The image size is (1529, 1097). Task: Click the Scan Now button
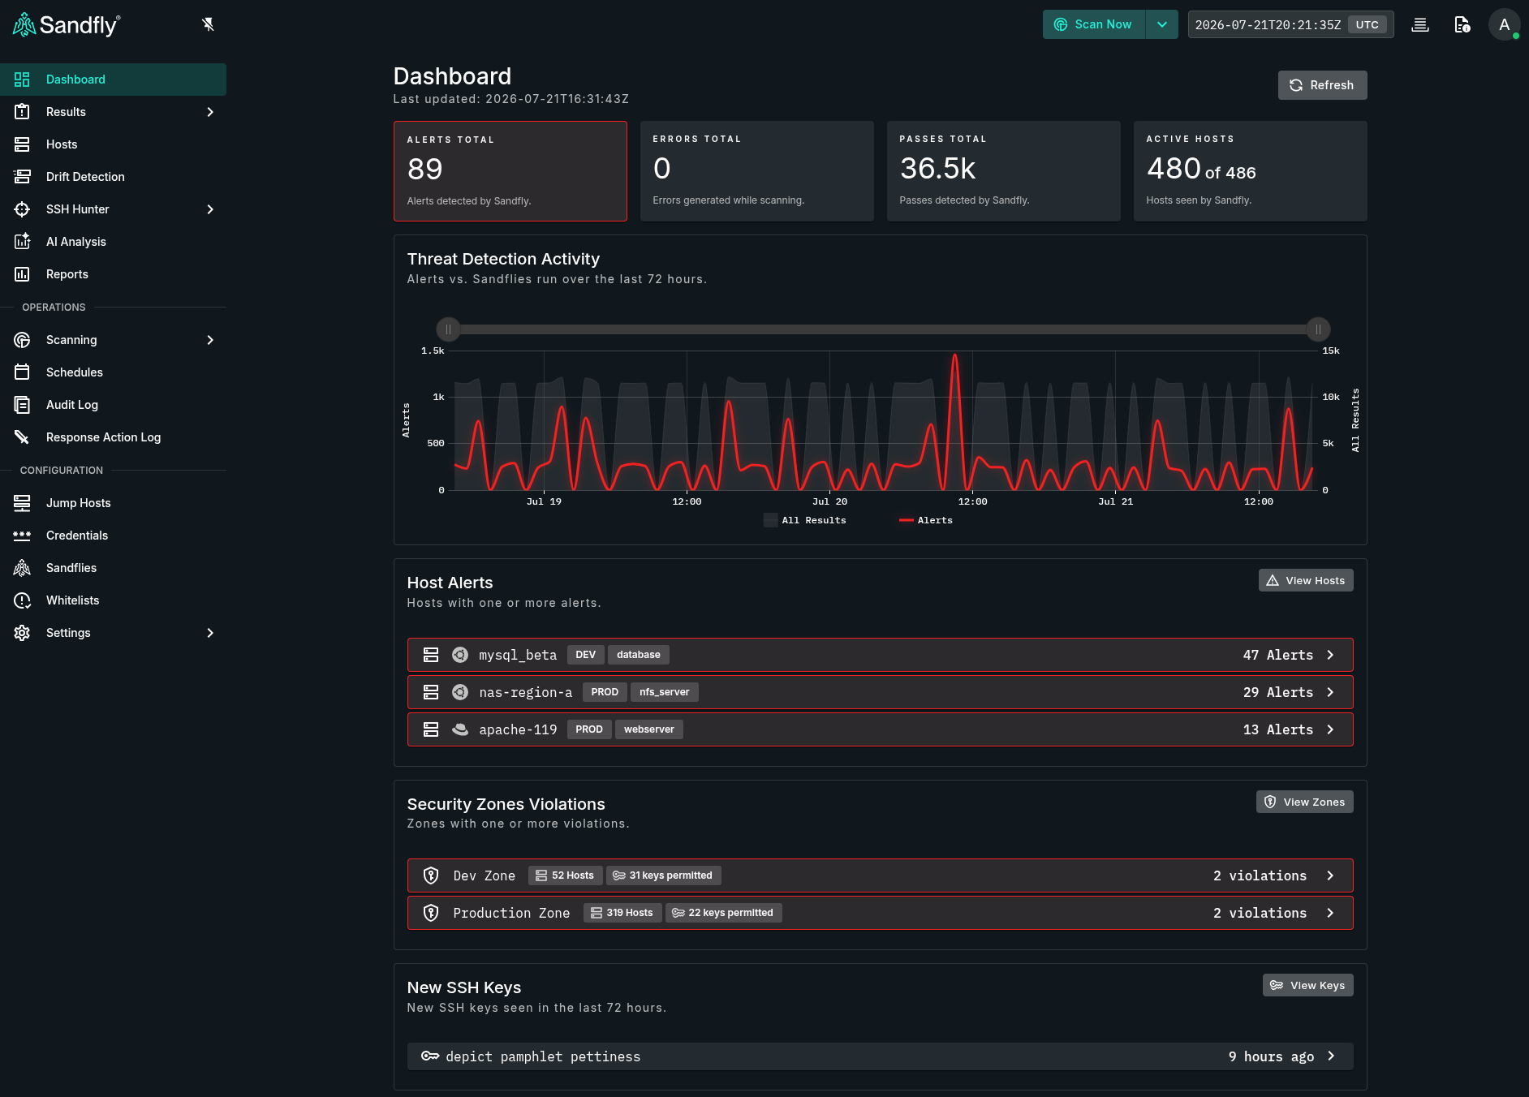tap(1093, 24)
